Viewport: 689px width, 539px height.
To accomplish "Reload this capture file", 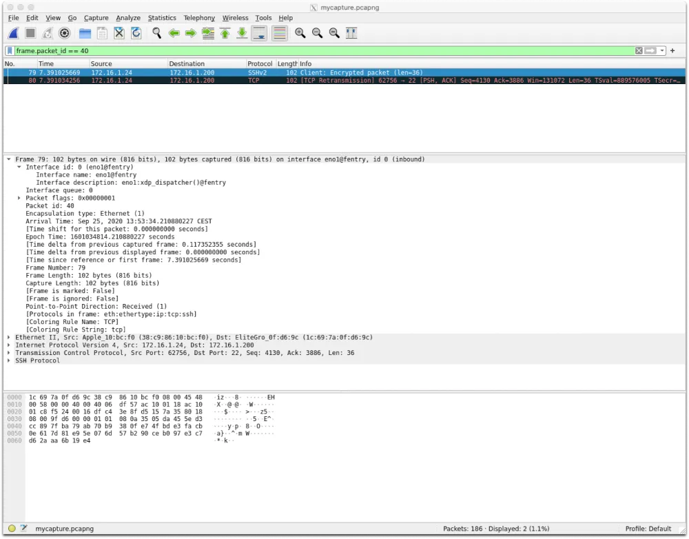I will 136,32.
